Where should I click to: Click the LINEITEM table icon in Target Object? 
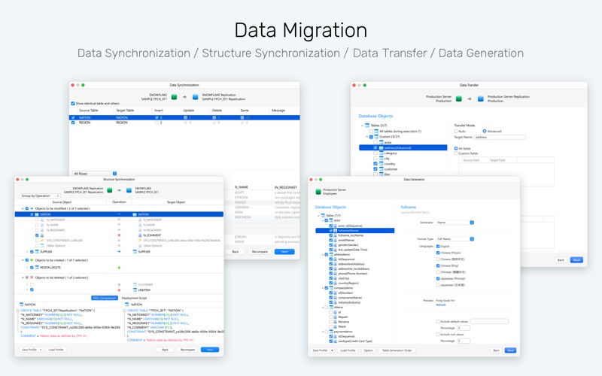(x=135, y=290)
